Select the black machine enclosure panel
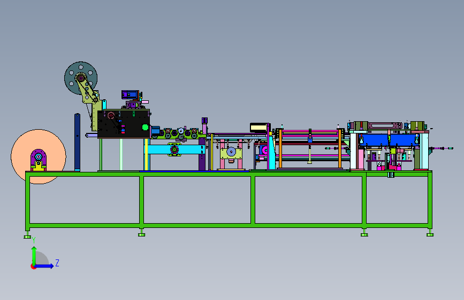The width and height of the screenshot is (464, 300). coord(124,124)
